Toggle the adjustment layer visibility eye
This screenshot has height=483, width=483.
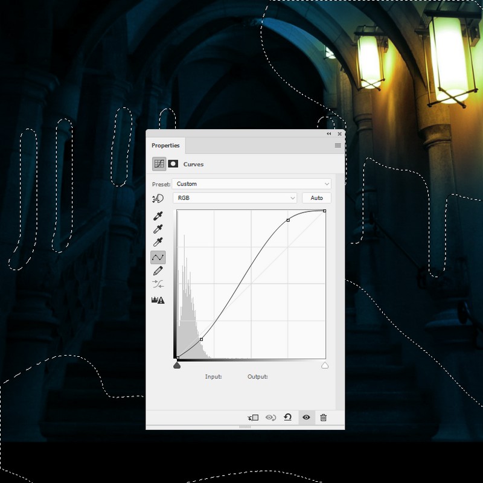click(306, 417)
